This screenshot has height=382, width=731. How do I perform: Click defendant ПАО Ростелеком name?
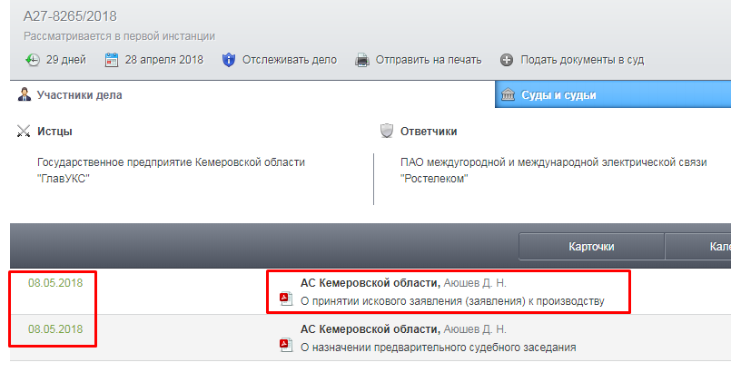coord(553,171)
